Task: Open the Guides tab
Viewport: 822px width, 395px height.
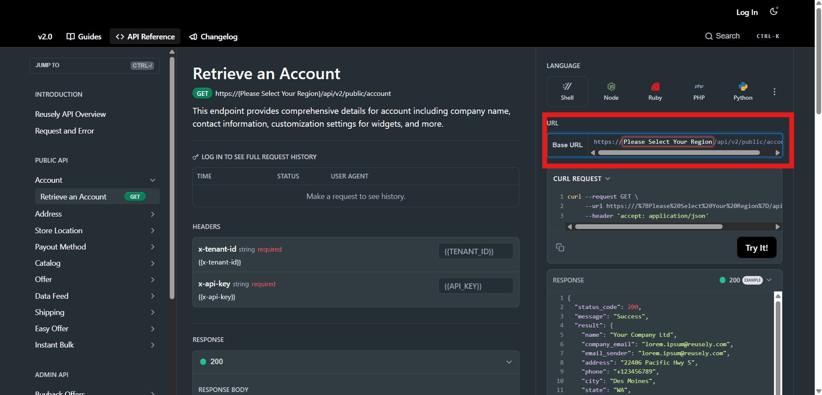Action: pyautogui.click(x=84, y=36)
